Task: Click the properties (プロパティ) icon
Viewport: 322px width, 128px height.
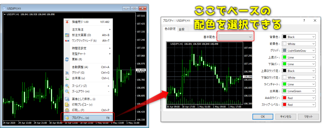Action: 67,118
